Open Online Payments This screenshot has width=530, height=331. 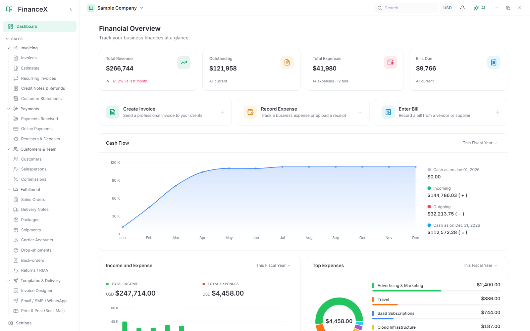(x=37, y=129)
